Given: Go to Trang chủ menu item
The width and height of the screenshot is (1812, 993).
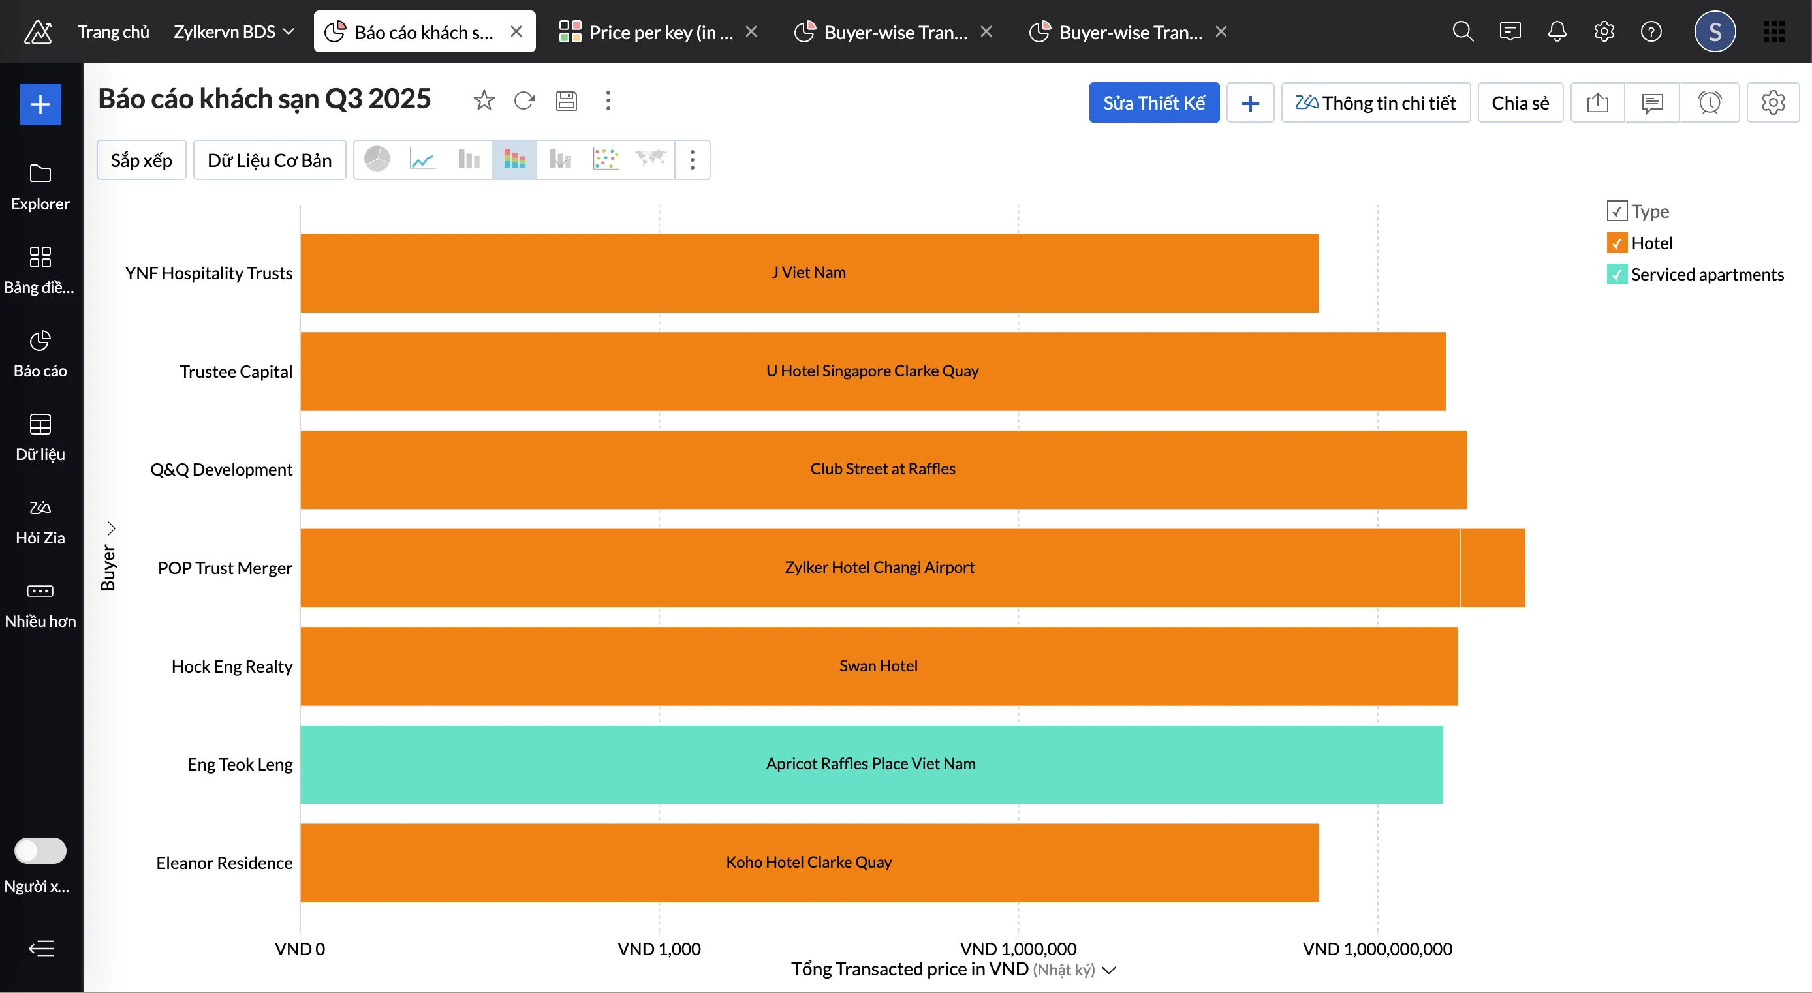Looking at the screenshot, I should pyautogui.click(x=114, y=31).
